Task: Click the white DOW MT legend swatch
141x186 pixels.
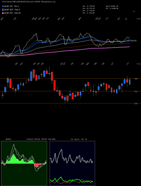Action: point(3,10)
